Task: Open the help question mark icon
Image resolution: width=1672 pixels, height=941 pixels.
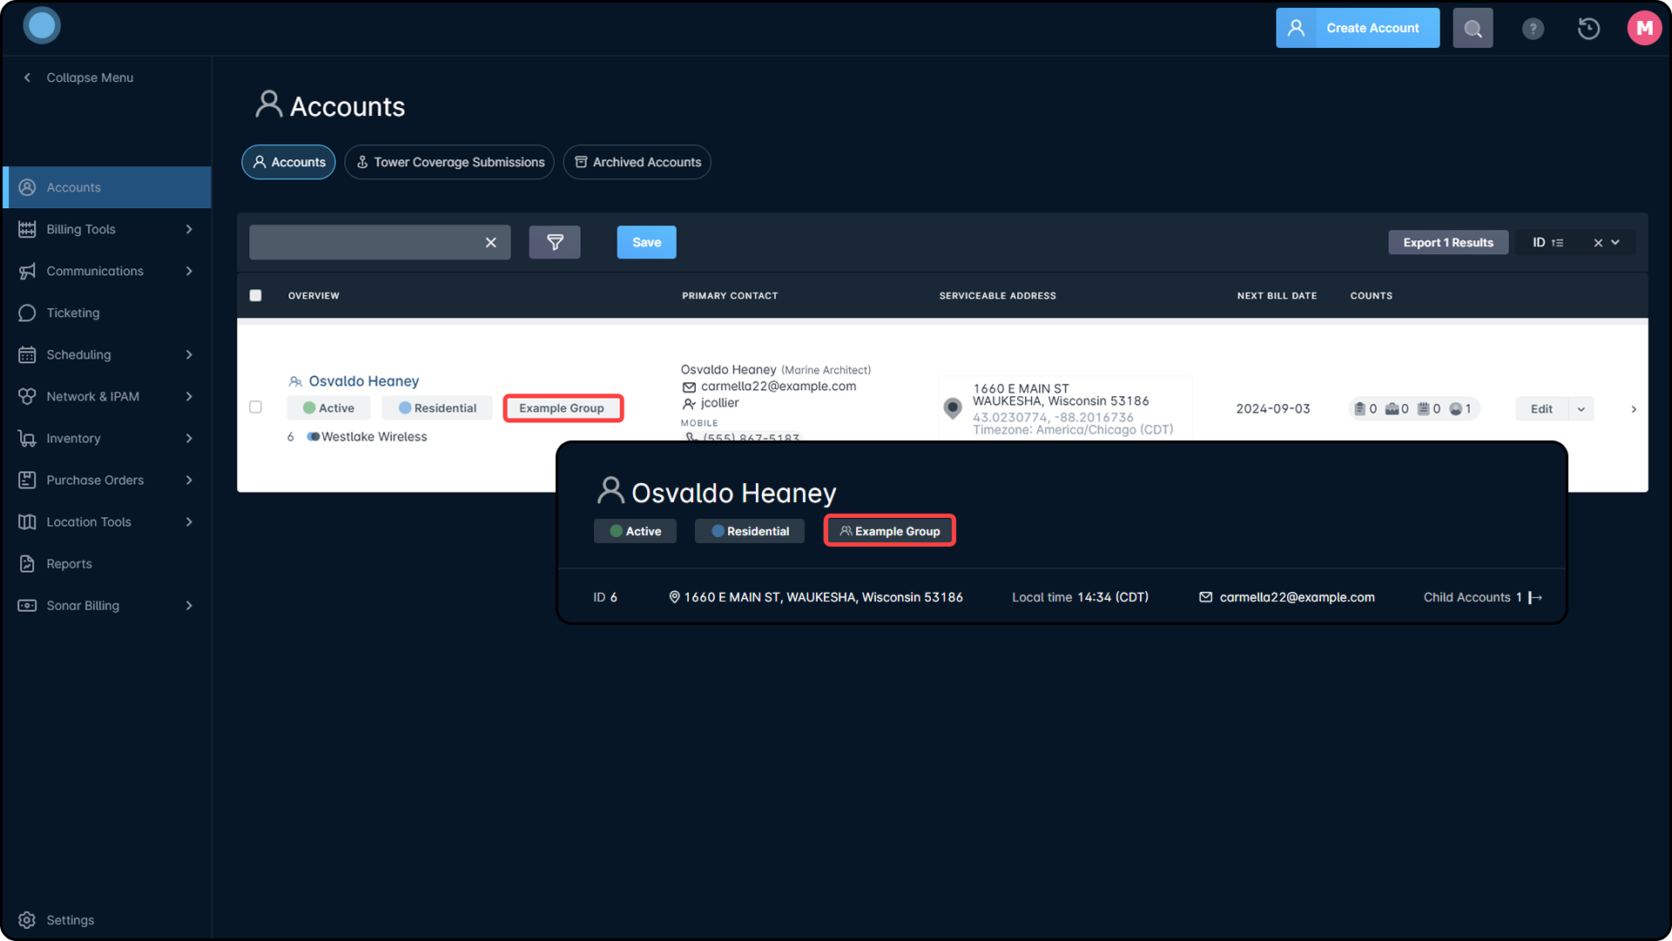Action: coord(1533,29)
